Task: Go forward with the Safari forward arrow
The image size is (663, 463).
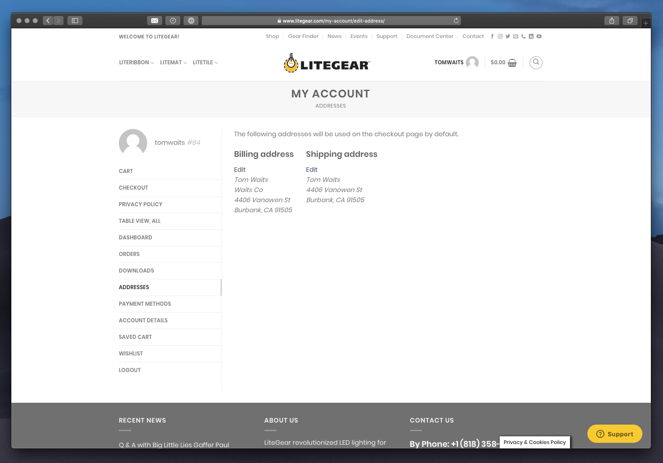Action: coord(58,21)
